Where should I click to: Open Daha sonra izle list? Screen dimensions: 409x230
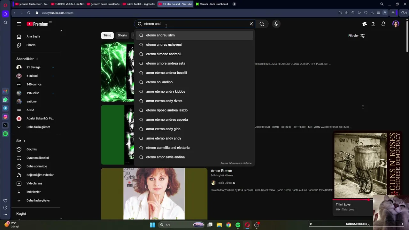[36, 166]
